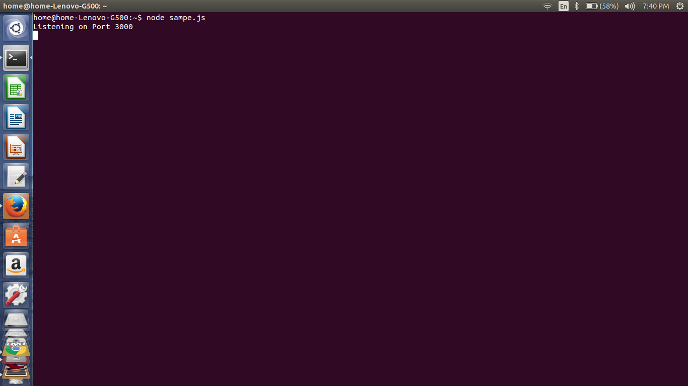Click the 'Listening on Port 3000' output line

click(x=83, y=27)
